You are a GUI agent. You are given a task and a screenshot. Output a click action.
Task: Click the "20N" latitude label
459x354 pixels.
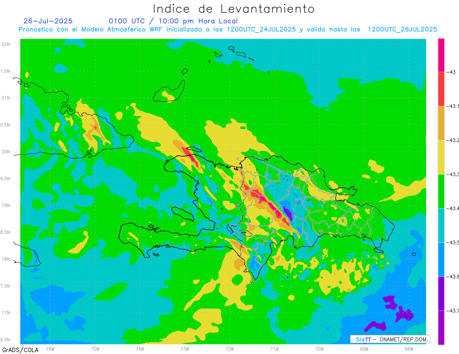coord(7,152)
